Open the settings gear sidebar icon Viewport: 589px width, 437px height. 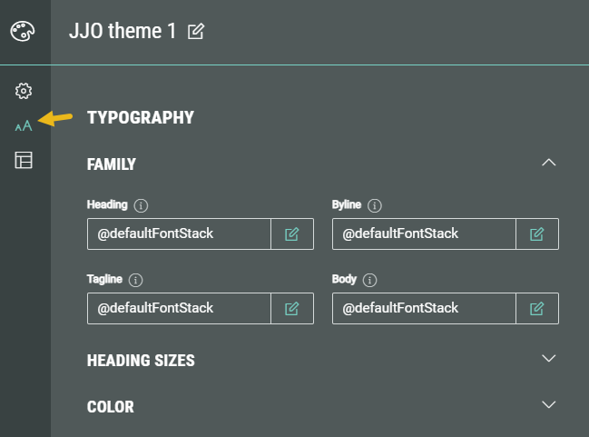24,91
